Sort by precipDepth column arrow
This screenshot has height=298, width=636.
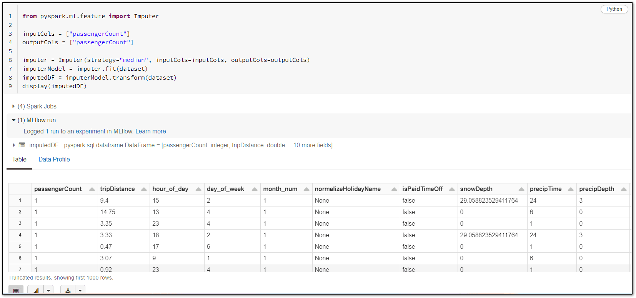[624, 189]
